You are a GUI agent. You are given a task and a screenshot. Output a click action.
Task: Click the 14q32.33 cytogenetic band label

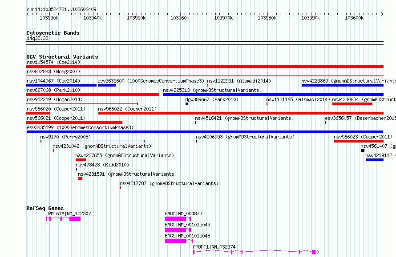pyautogui.click(x=37, y=38)
